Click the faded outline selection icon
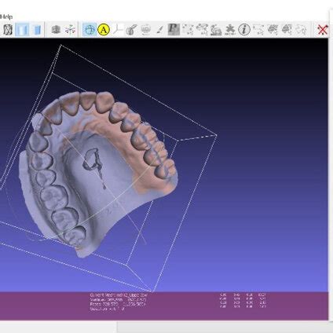 pos(301,30)
